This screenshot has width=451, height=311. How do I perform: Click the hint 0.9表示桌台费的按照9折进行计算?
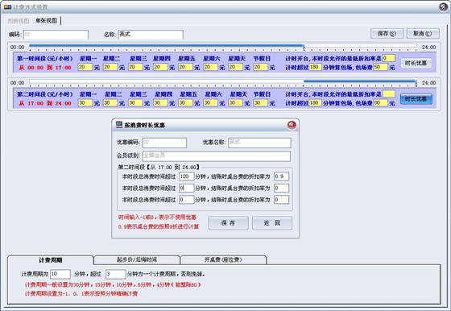[x=159, y=226]
